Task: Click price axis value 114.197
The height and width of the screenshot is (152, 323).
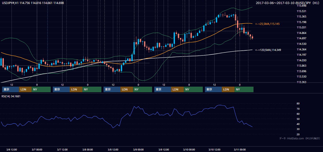Action: 301,55
